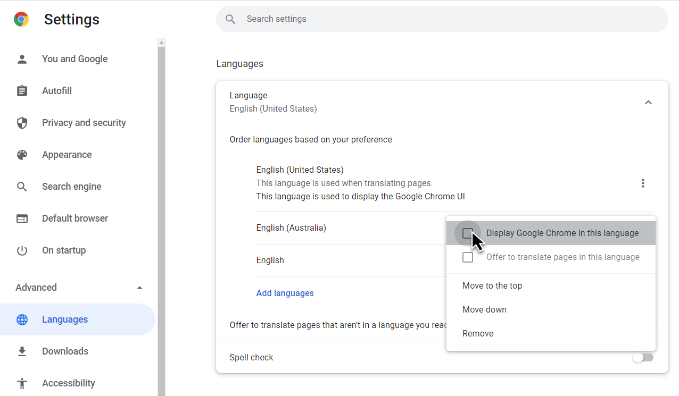Click the Chrome logo icon

21,20
